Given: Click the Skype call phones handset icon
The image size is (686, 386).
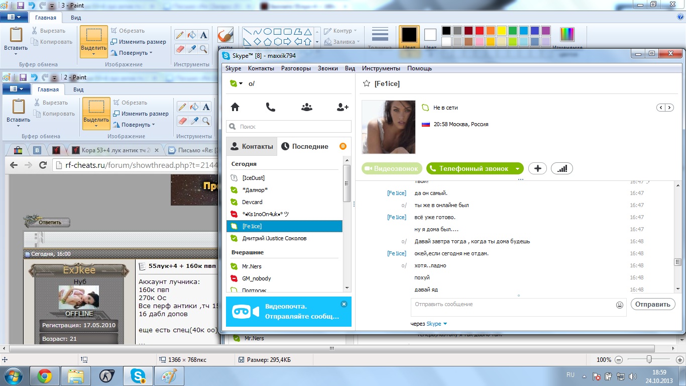Looking at the screenshot, I should pos(271,107).
